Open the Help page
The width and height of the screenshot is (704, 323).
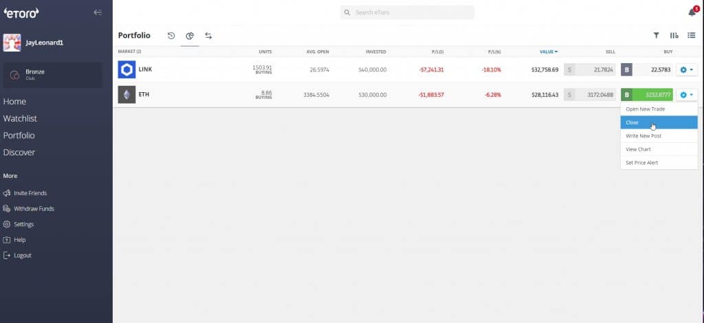pos(20,240)
